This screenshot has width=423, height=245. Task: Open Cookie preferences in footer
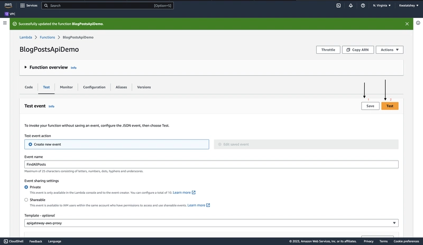[x=406, y=241]
